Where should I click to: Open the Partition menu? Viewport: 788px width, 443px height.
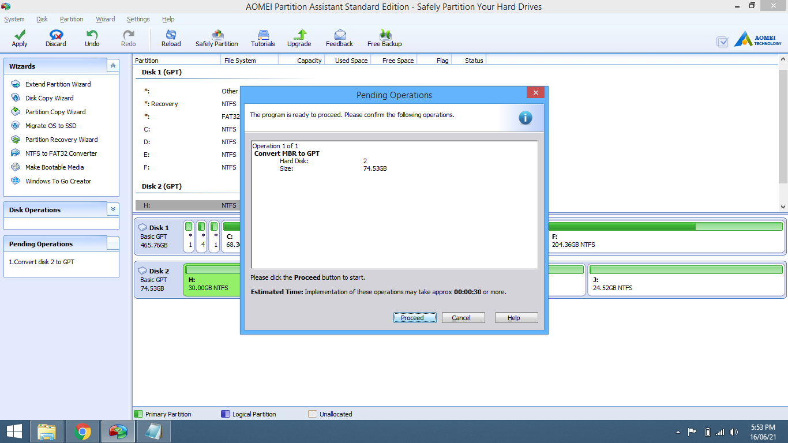pyautogui.click(x=72, y=19)
